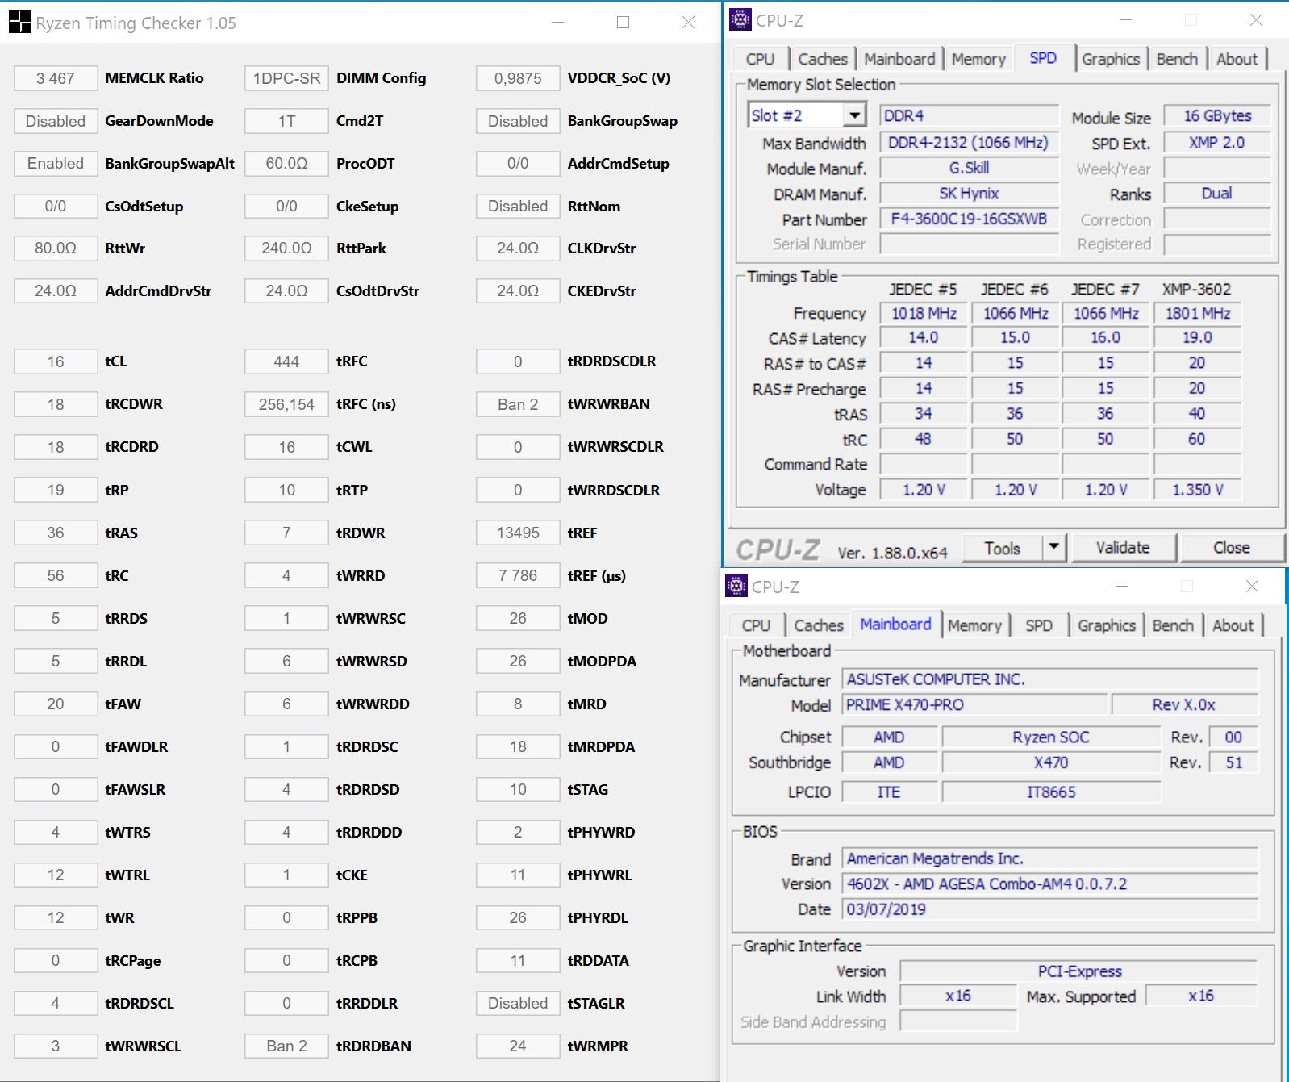This screenshot has width=1289, height=1082.
Task: Click the Link Width x16 field
Action: tap(958, 996)
